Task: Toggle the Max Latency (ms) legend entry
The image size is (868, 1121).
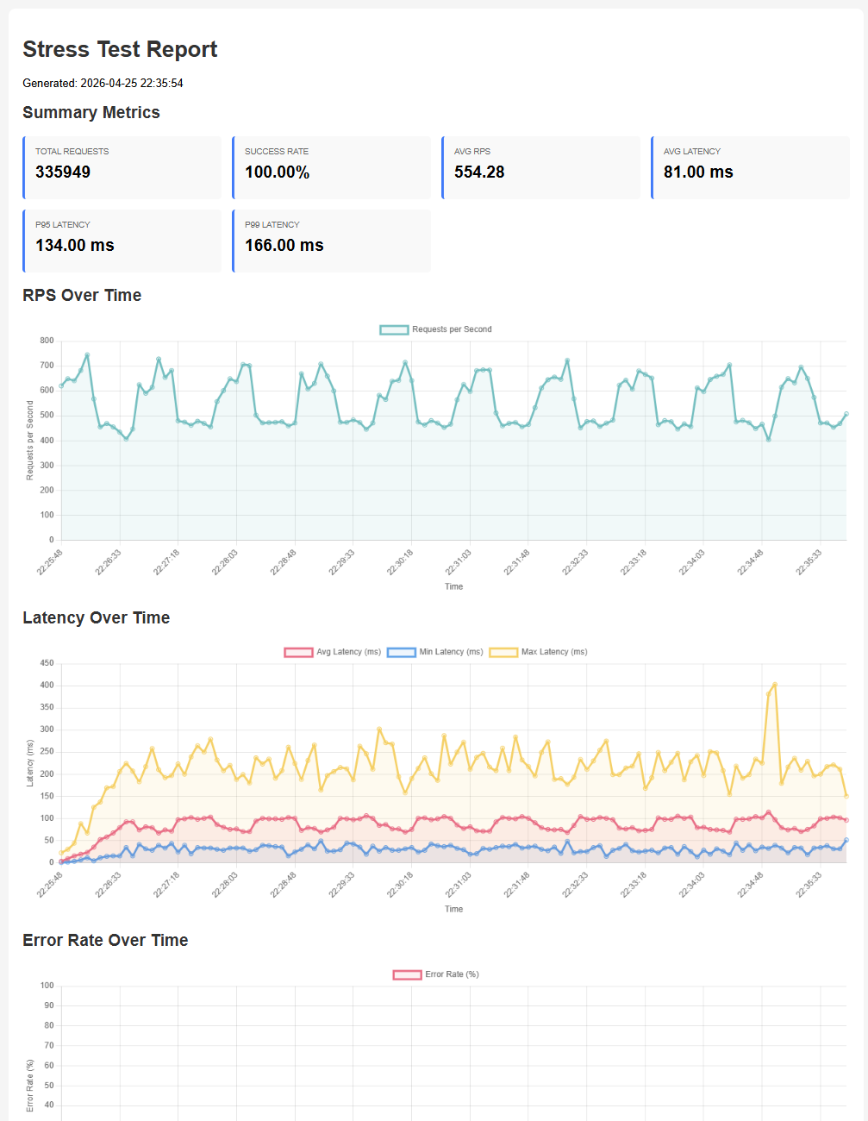Action: [539, 652]
